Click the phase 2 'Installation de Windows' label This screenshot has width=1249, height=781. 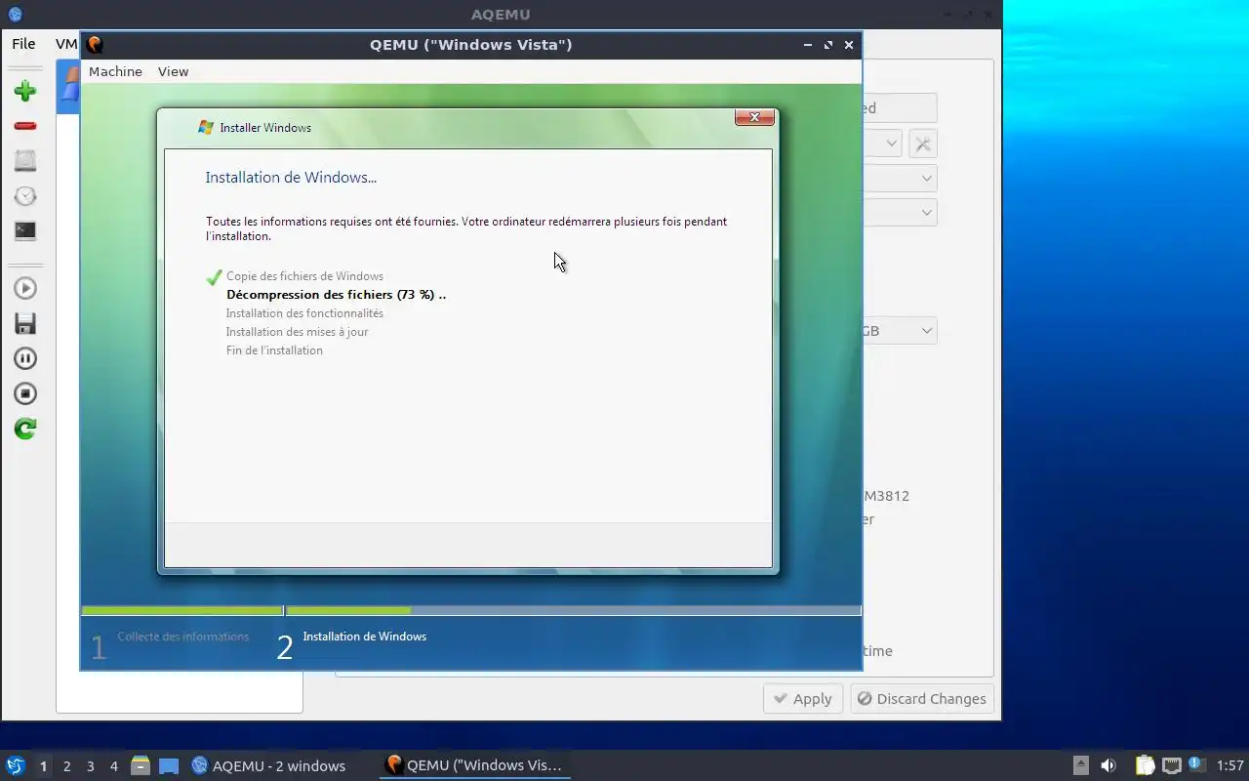point(365,637)
